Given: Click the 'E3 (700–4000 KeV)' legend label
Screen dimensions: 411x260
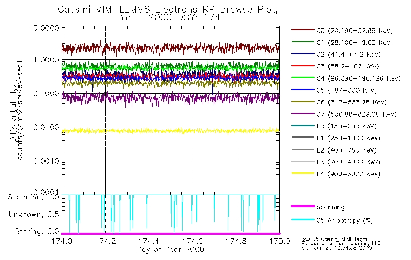Looking at the screenshot, I should click(348, 162).
